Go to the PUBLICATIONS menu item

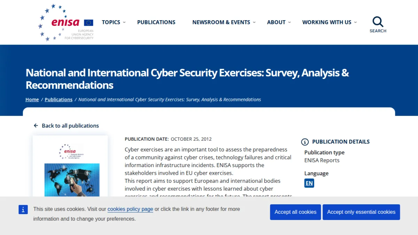pyautogui.click(x=156, y=22)
